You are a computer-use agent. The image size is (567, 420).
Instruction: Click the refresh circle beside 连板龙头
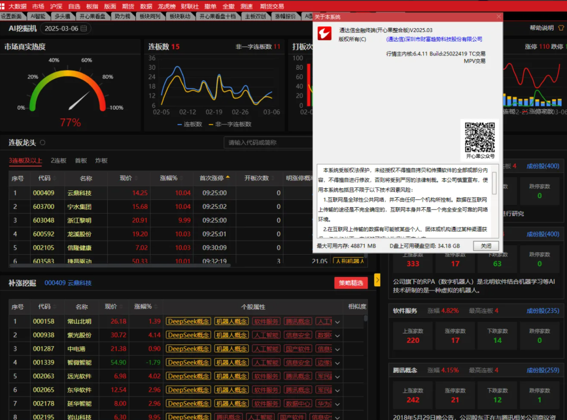43,143
